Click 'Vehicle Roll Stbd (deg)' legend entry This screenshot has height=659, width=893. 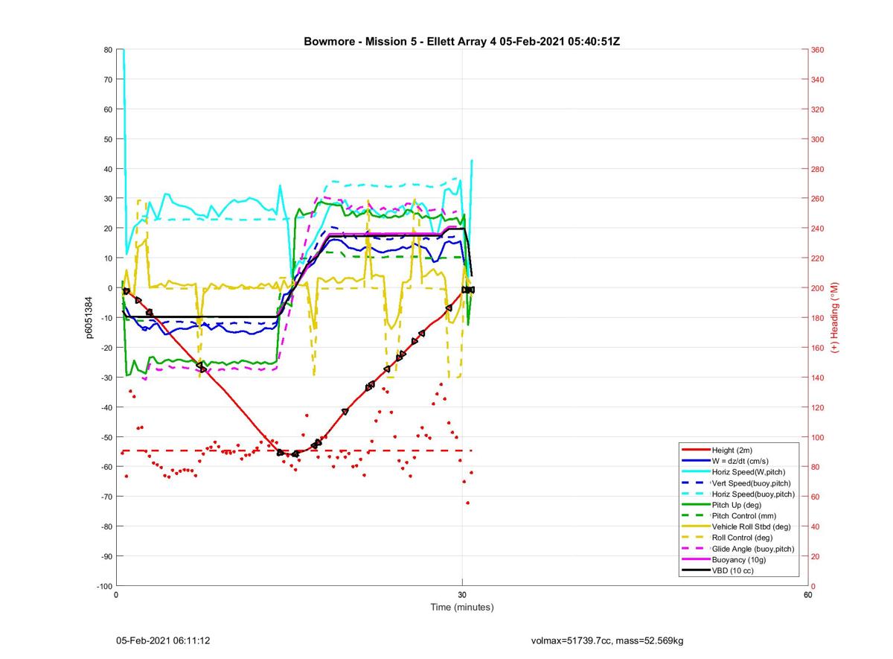pos(752,526)
